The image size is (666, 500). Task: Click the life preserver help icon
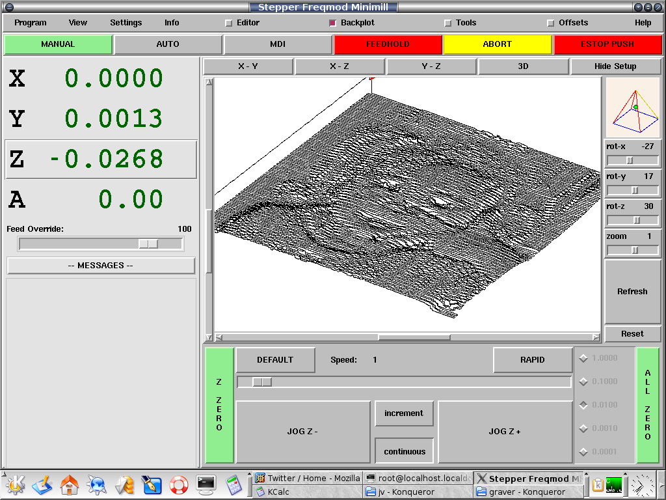point(179,485)
